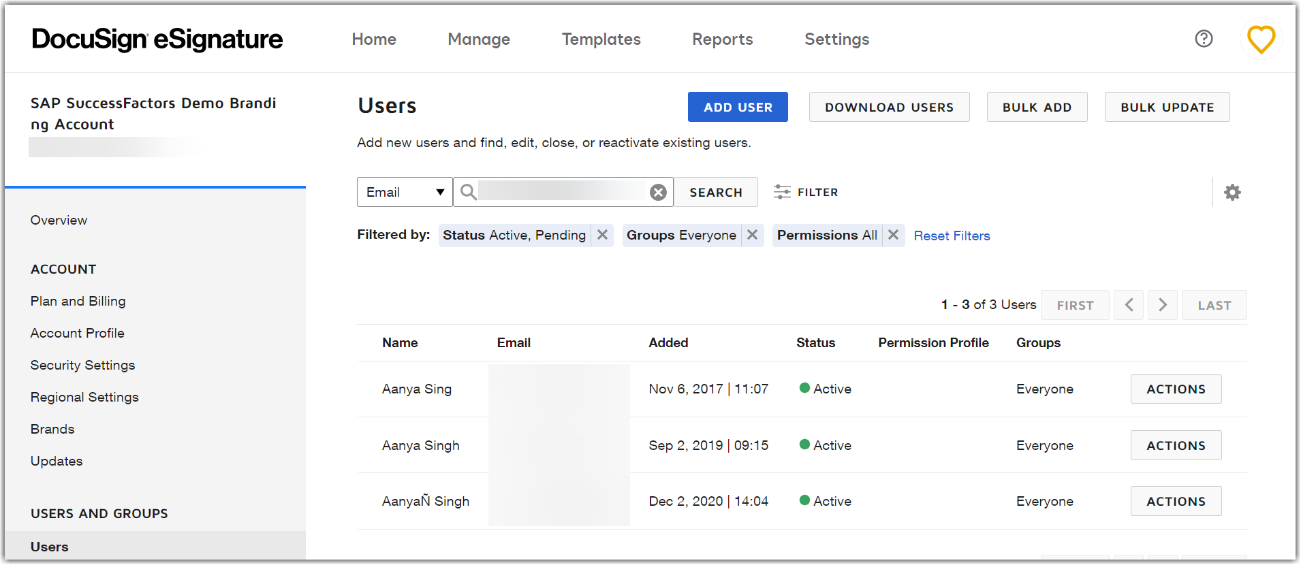This screenshot has width=1301, height=565.
Task: Clear the search field with the X icon
Action: click(x=658, y=193)
